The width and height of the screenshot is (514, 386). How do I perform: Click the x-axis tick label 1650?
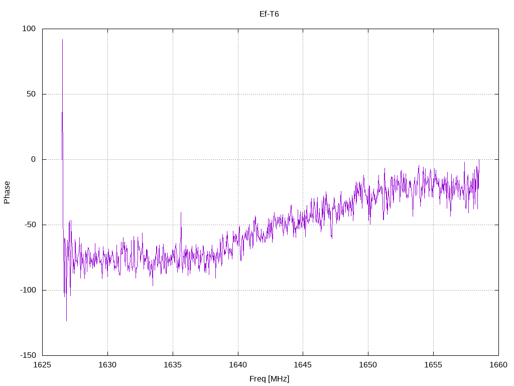[368, 365]
